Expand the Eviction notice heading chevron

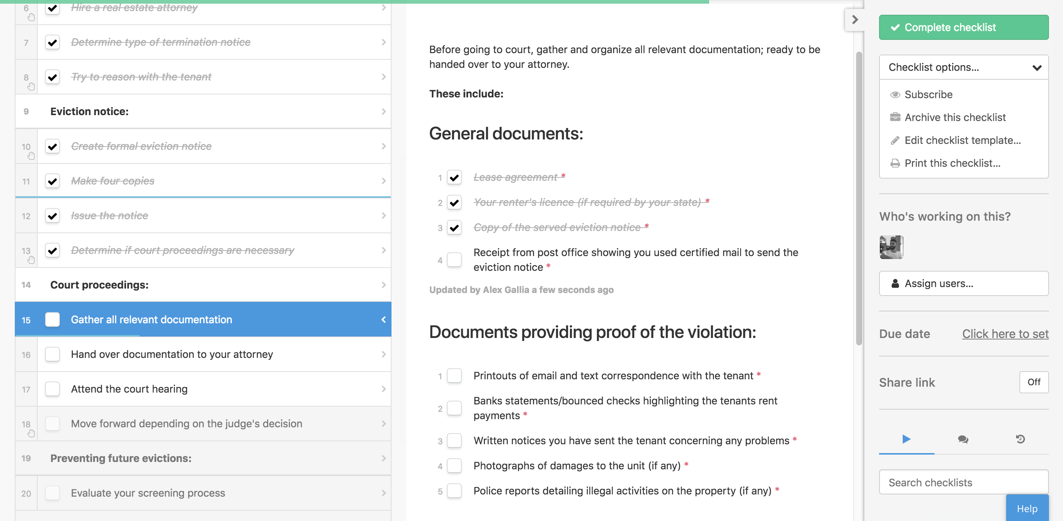tap(383, 112)
